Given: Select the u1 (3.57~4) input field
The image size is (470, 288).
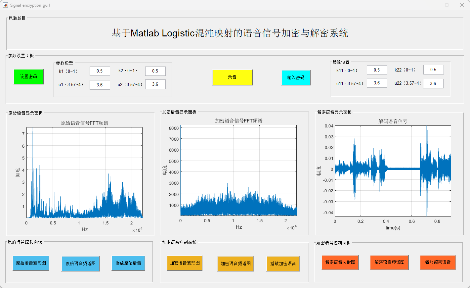Looking at the screenshot, I should tap(100, 85).
